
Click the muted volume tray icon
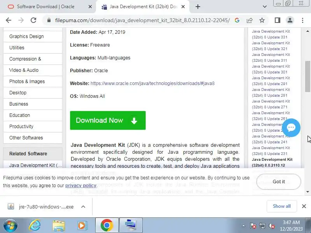(x=271, y=226)
